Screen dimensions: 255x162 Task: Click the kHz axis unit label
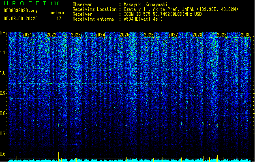coord(4,33)
